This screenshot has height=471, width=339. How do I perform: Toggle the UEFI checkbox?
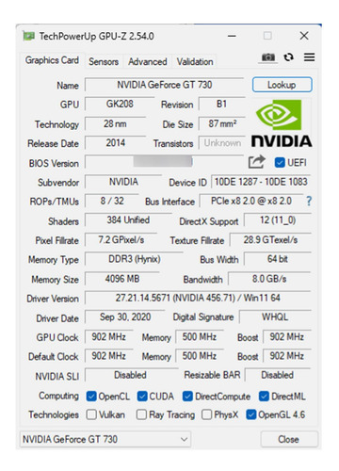280,163
